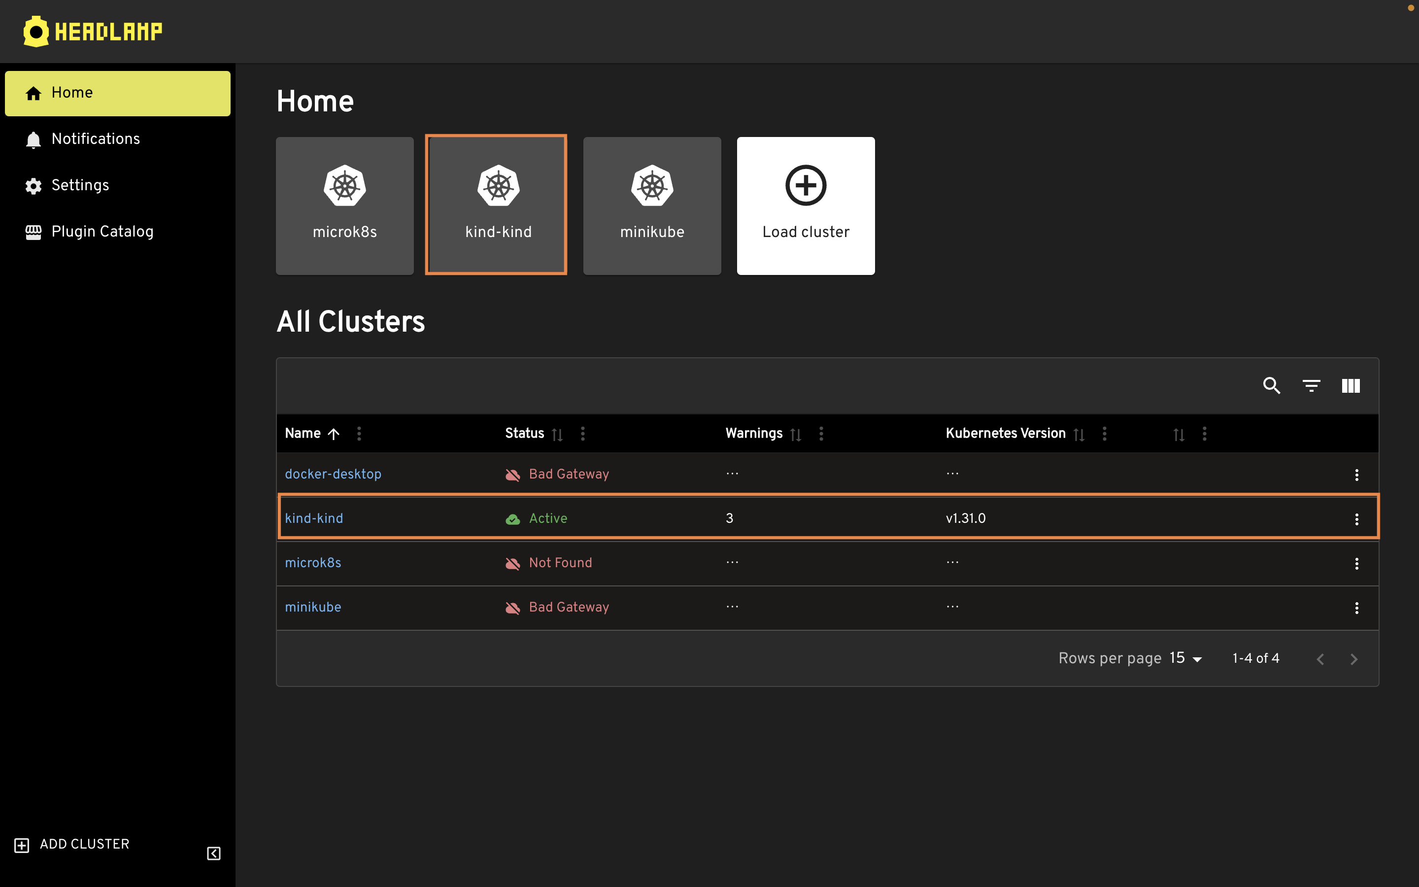1419x887 pixels.
Task: Toggle sort on the Warnings column
Action: pos(795,434)
